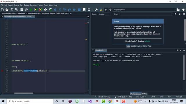
Task: Click the Line 47, Col 71 status
Action: point(141,97)
